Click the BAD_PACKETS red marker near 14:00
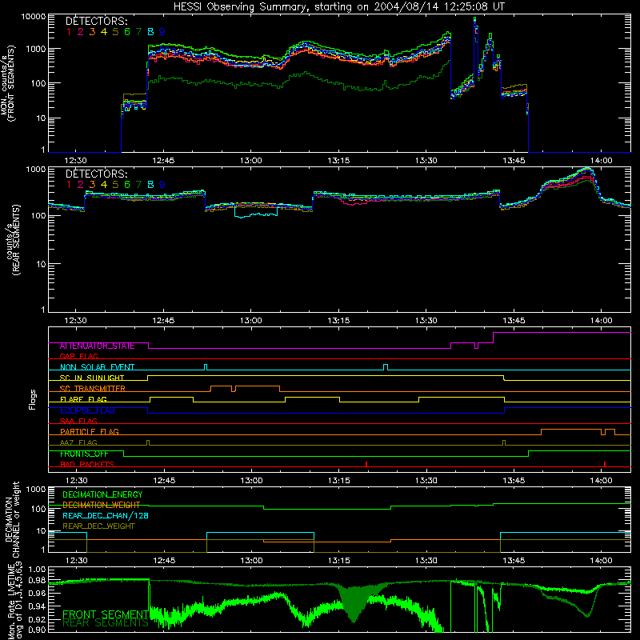 (605, 464)
